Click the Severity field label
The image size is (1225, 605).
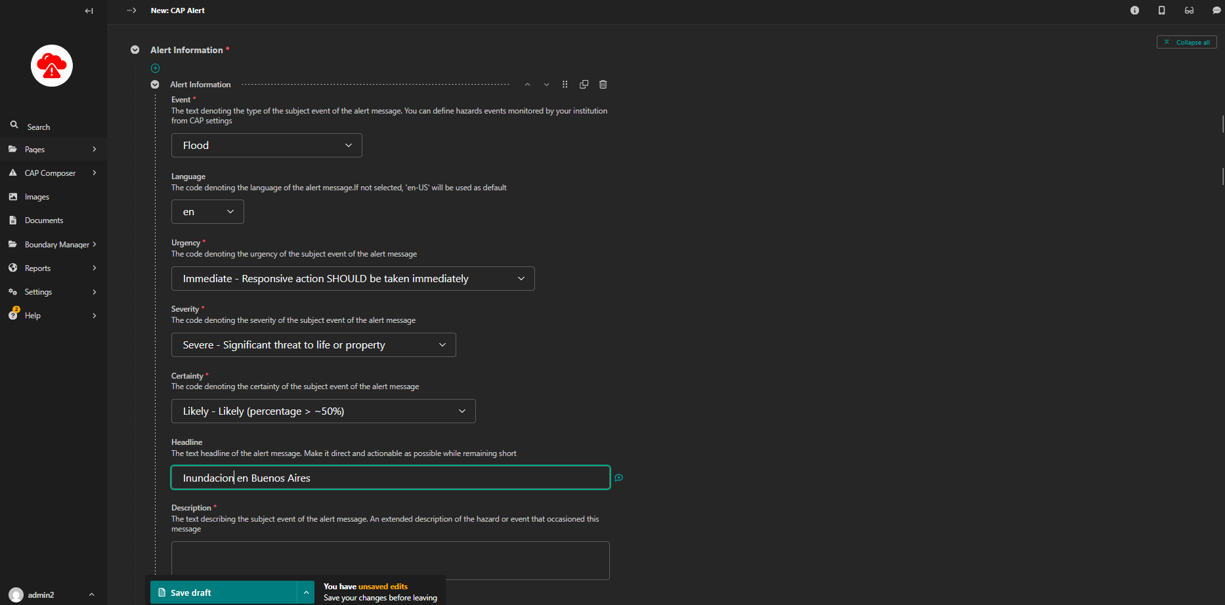click(185, 309)
